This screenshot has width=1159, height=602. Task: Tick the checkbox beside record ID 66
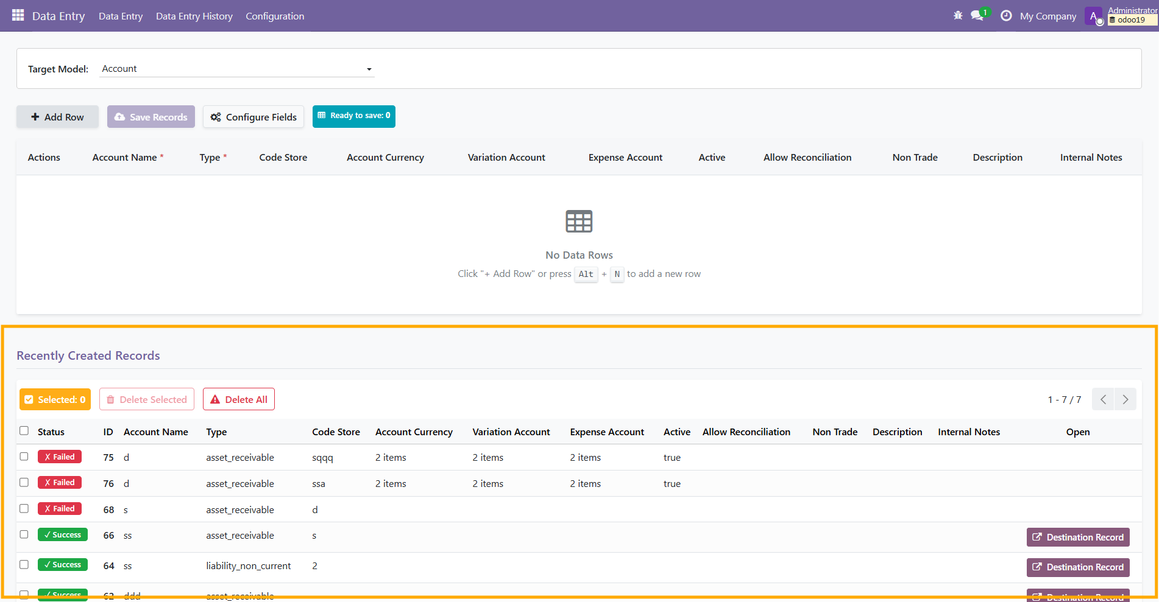[24, 534]
